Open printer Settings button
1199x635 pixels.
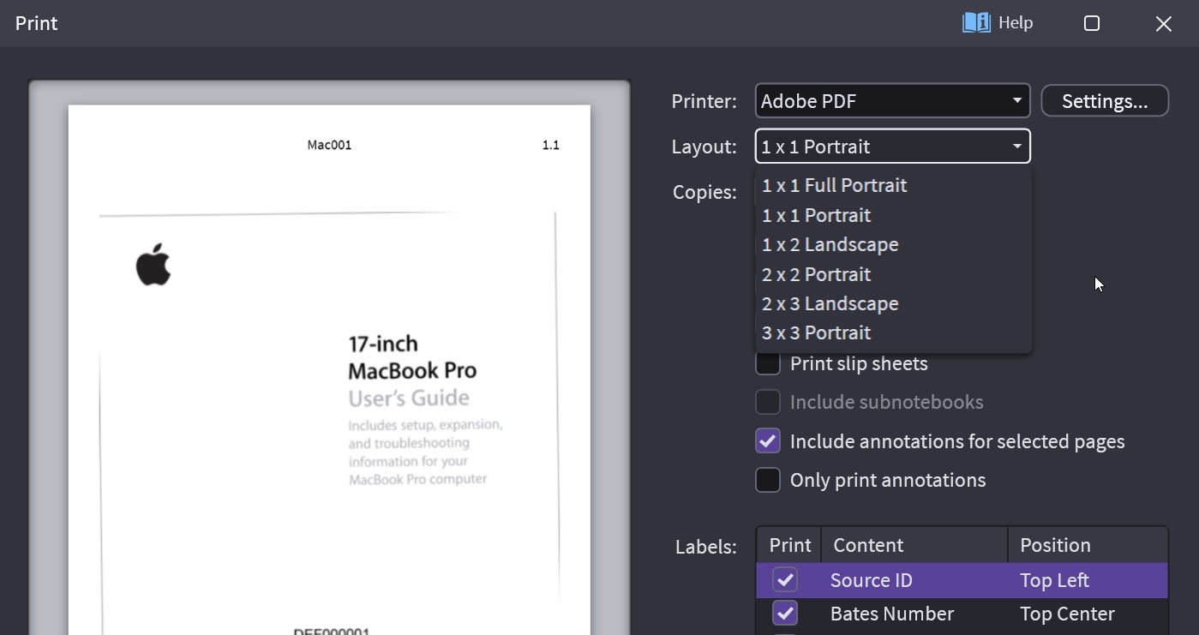click(x=1104, y=101)
